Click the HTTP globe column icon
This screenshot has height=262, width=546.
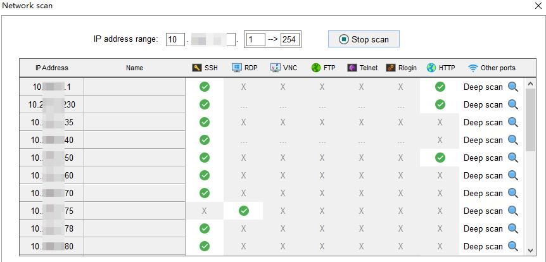[431, 68]
